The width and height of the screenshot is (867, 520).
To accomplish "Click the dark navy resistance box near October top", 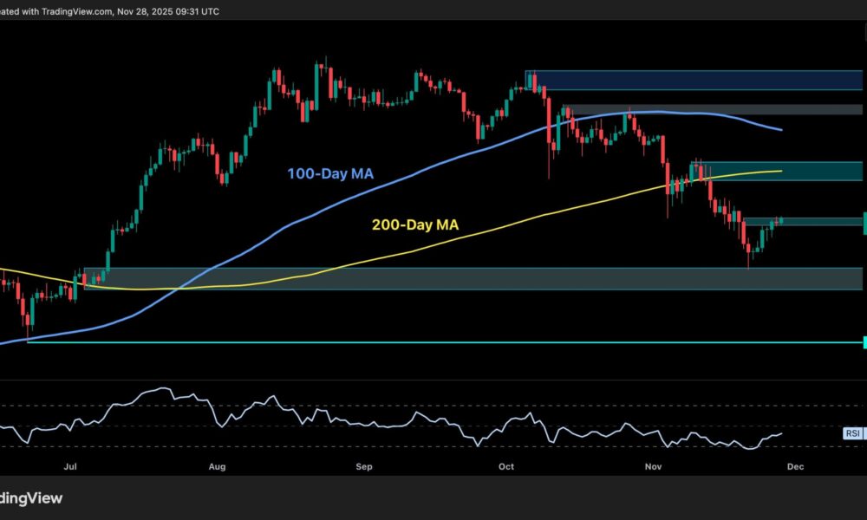I will coord(694,80).
